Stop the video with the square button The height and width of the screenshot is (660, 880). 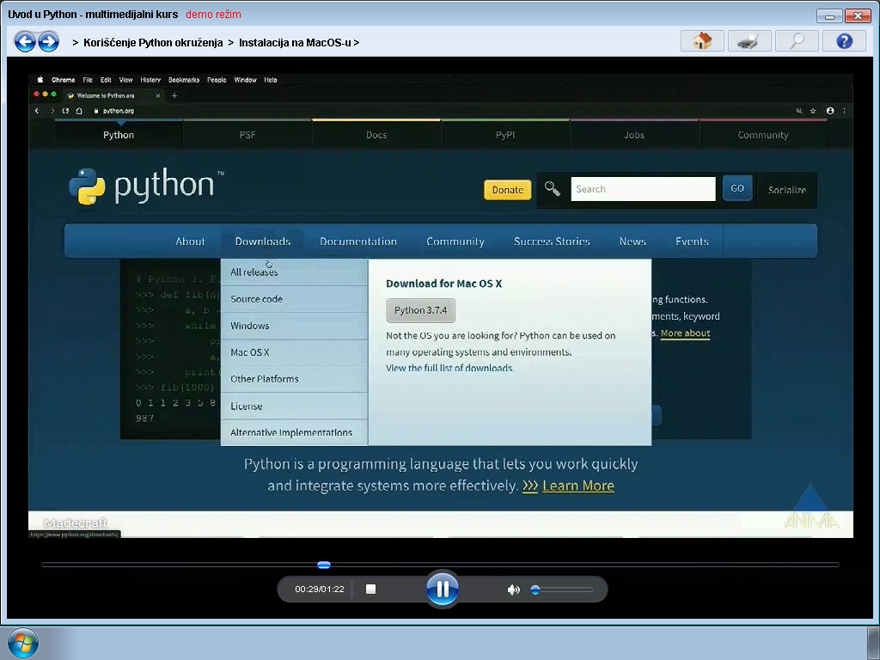click(371, 590)
